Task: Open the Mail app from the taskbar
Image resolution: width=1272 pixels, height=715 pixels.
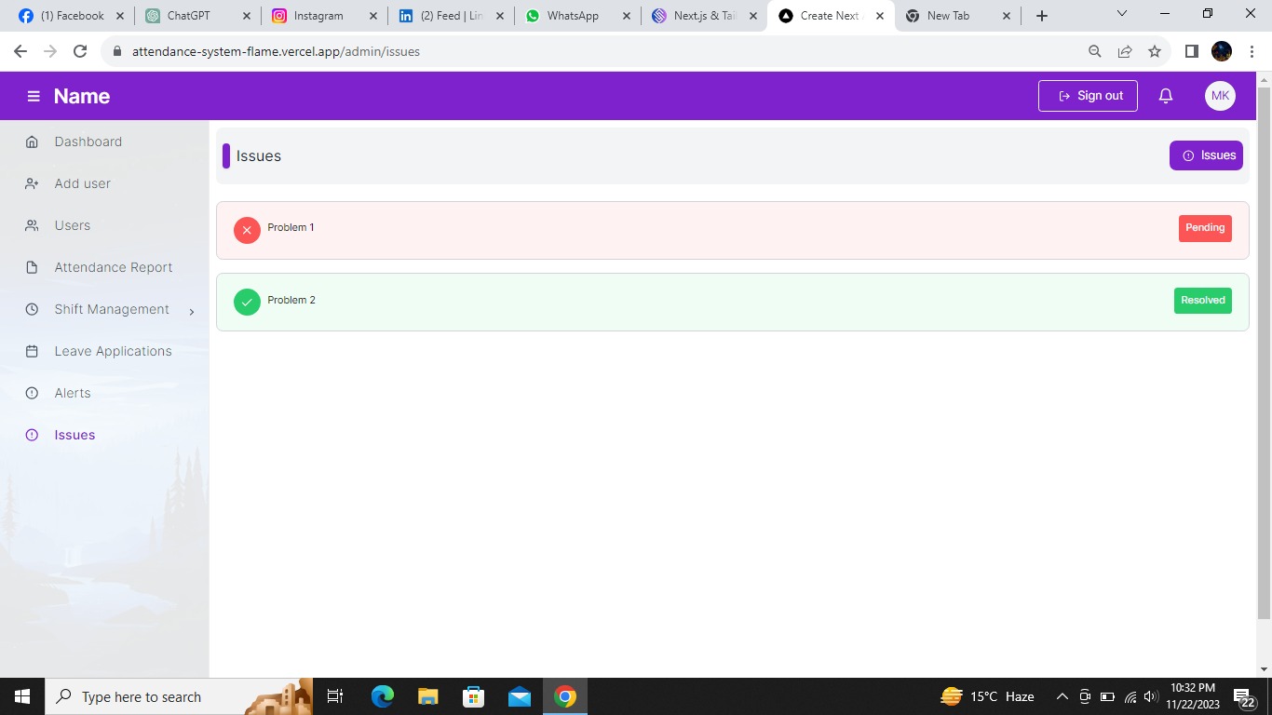Action: 520,696
